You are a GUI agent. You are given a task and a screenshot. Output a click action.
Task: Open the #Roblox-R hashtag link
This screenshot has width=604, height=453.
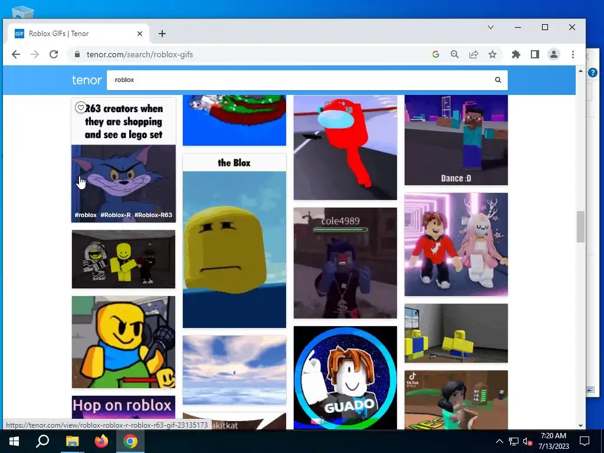116,215
